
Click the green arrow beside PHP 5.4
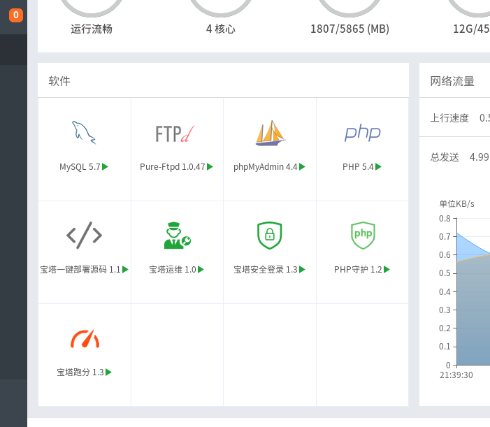[x=378, y=167]
